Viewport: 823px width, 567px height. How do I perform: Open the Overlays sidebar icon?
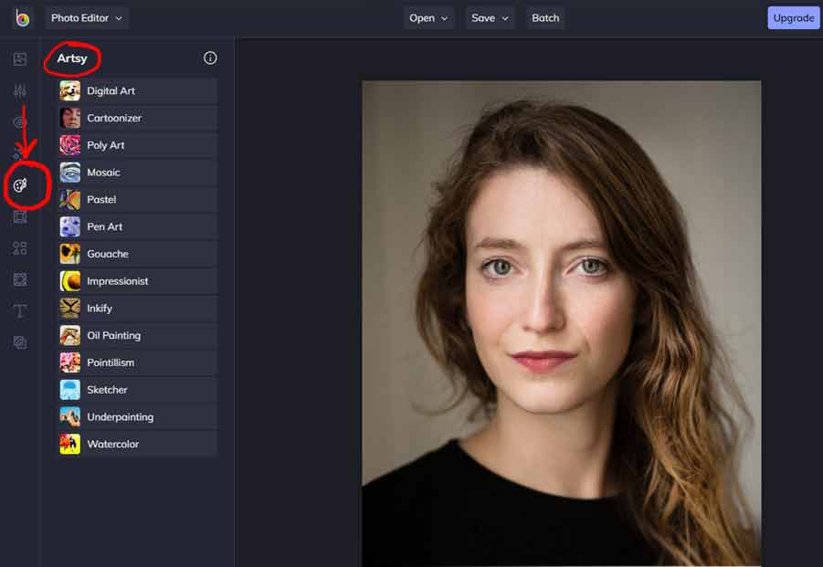coord(20,279)
